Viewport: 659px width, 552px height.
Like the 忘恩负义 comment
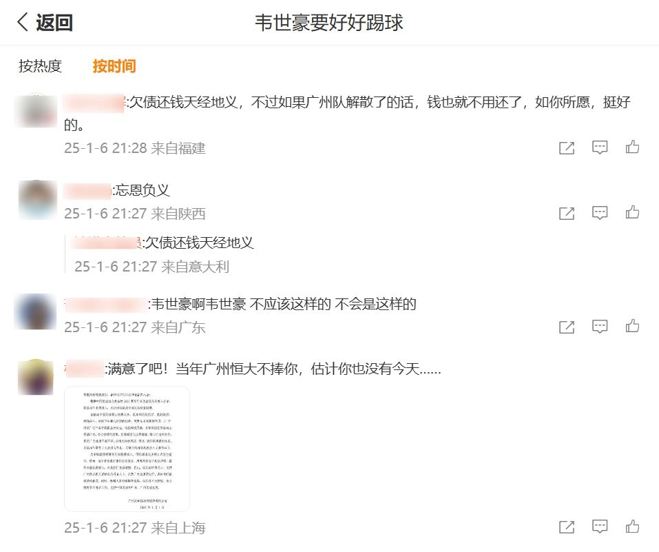click(x=632, y=212)
